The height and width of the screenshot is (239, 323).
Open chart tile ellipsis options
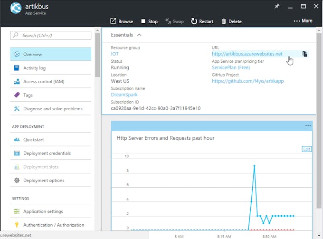click(308, 125)
